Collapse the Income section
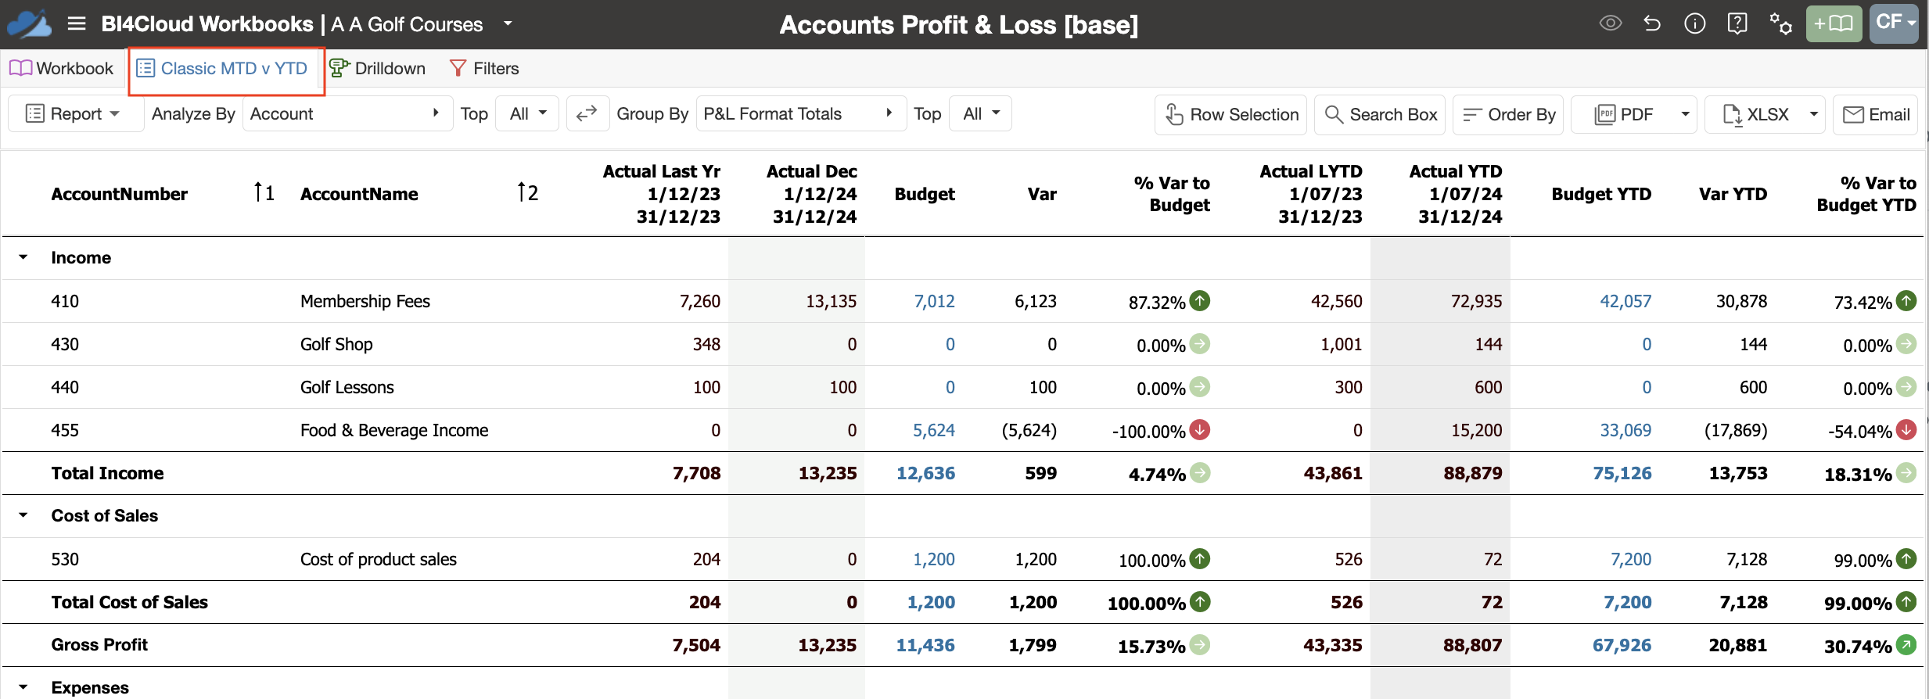This screenshot has width=1929, height=699. tap(23, 257)
